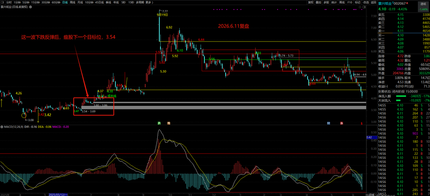Click the 统计 statistics button
The height and width of the screenshot is (196, 430).
coord(334,2)
